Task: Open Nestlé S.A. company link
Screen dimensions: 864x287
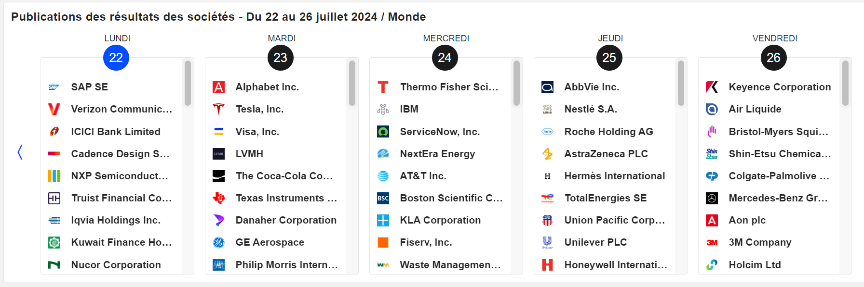Action: pos(591,109)
